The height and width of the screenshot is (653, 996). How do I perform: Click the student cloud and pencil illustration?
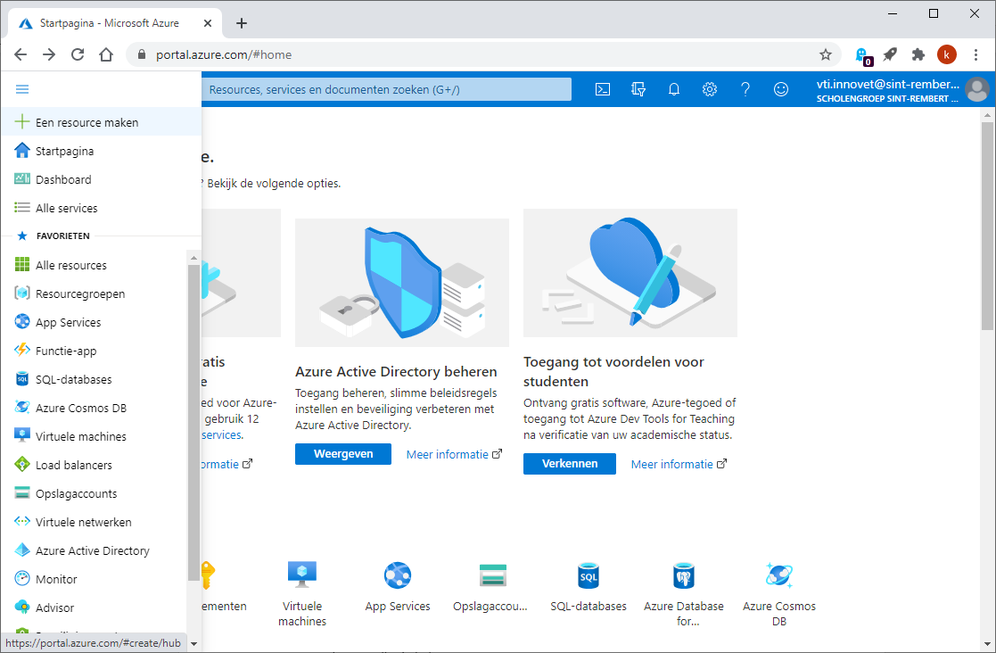point(630,273)
